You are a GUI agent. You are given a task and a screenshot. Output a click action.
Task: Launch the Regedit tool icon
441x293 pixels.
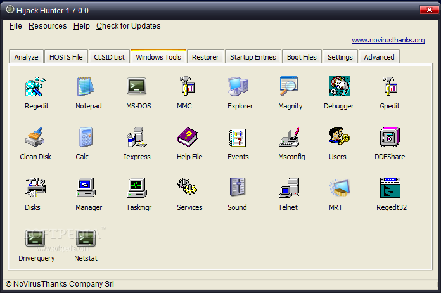point(35,86)
